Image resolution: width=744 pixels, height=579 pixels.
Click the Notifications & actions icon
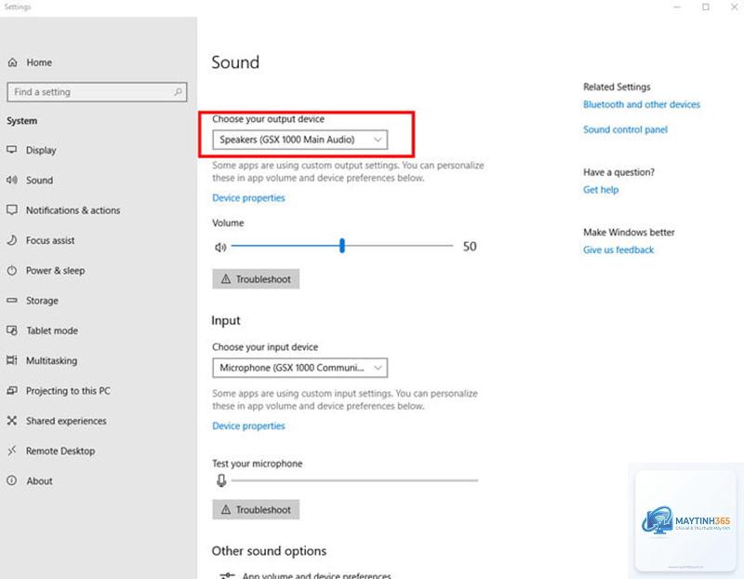(x=12, y=210)
